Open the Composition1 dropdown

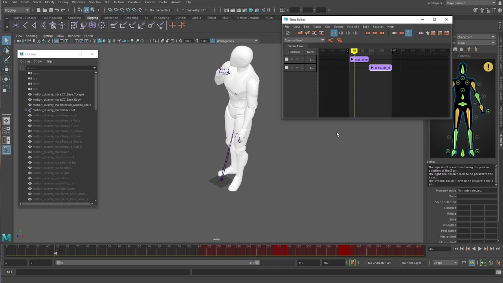[305, 40]
